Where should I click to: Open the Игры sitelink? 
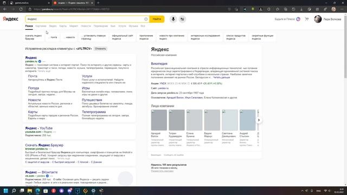pos(86,88)
